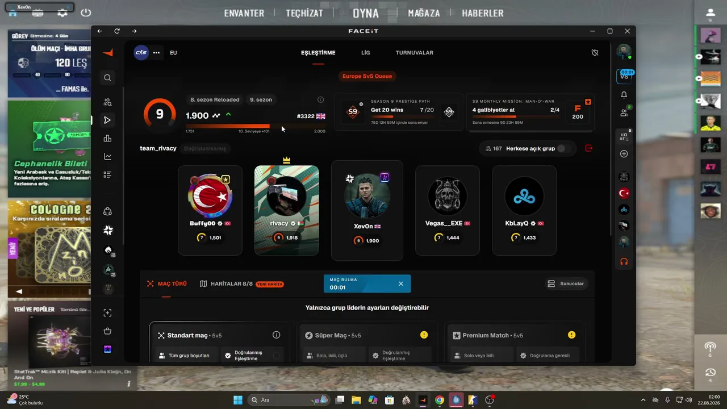
Task: Open the notifications bell icon
Action: (624, 95)
